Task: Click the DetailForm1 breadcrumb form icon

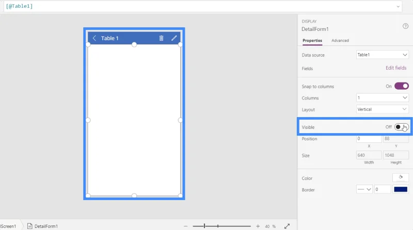Action: (x=30, y=226)
